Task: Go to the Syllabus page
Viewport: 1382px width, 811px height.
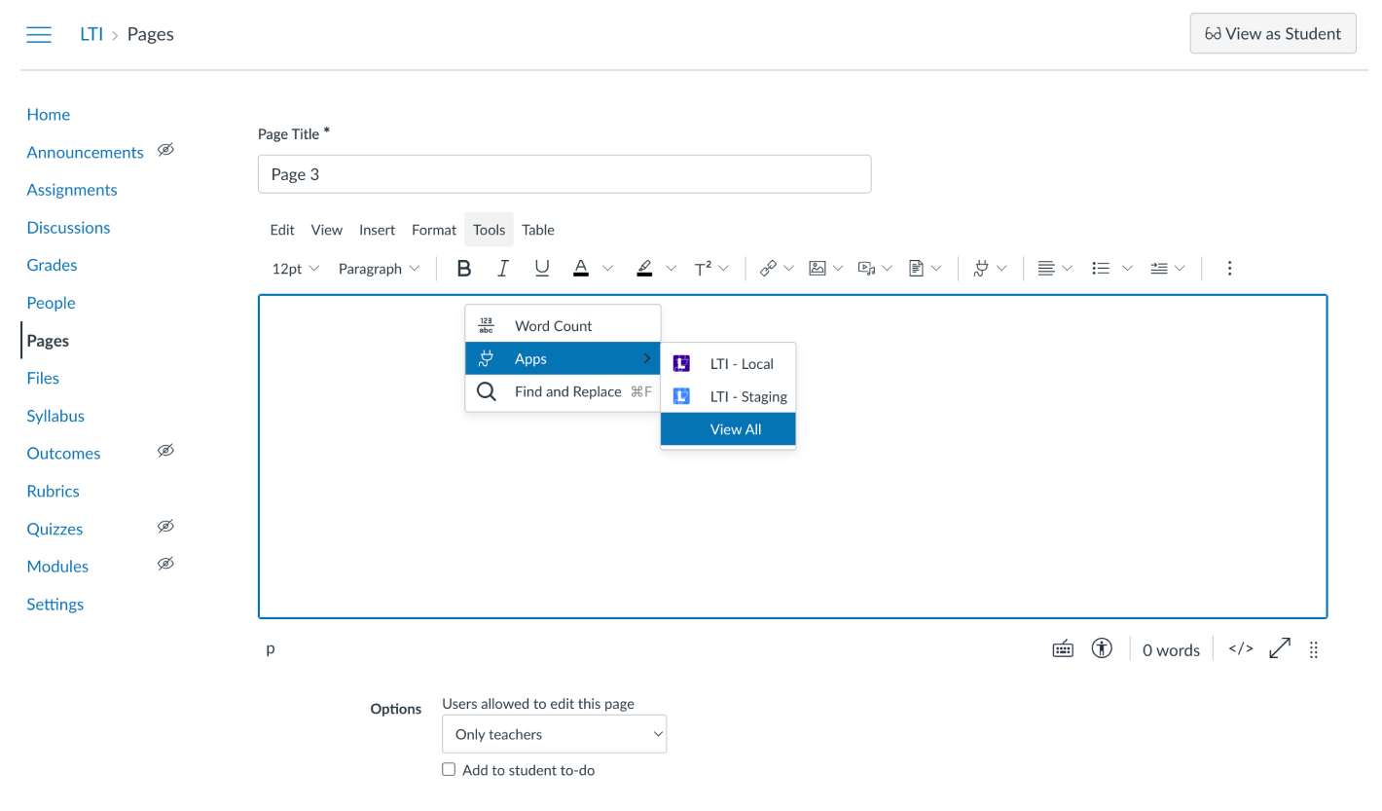Action: click(55, 416)
